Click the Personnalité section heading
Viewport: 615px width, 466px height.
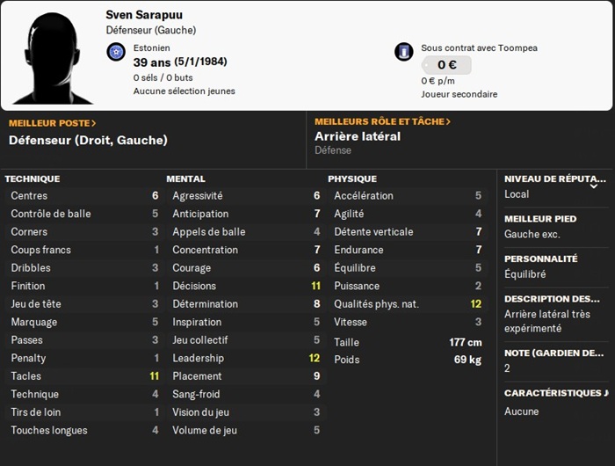(x=541, y=258)
